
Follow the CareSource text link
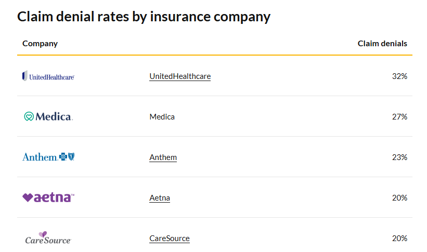coord(170,238)
